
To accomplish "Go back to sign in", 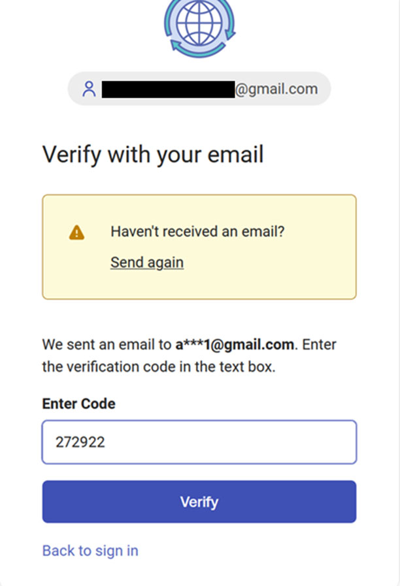I will point(90,551).
